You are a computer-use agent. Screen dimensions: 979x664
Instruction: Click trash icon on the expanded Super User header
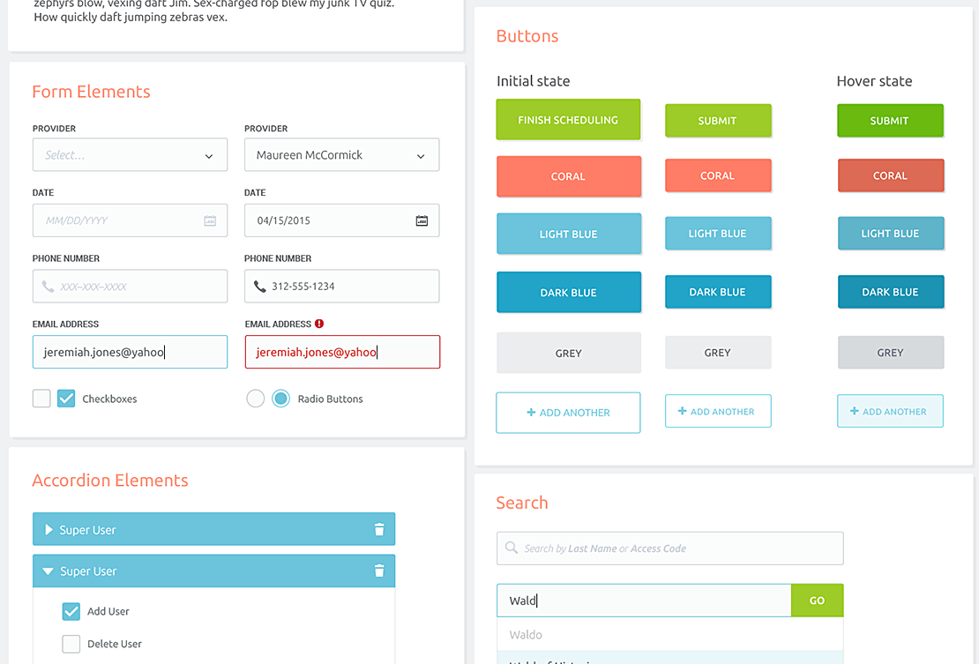[x=379, y=571]
